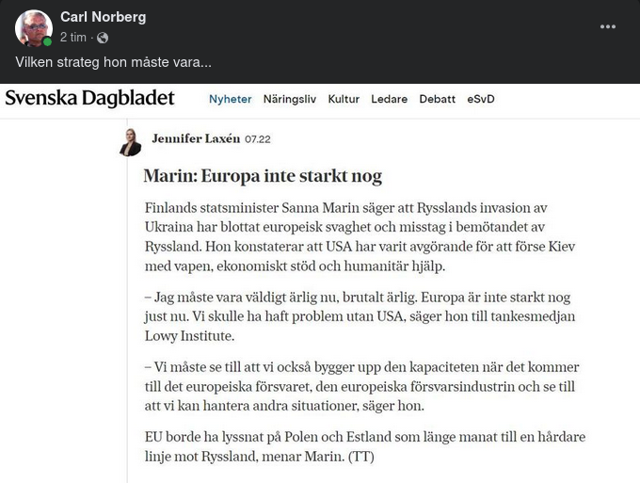The height and width of the screenshot is (483, 640).
Task: Click the Svenska Dagbladet logo
Action: tap(89, 98)
